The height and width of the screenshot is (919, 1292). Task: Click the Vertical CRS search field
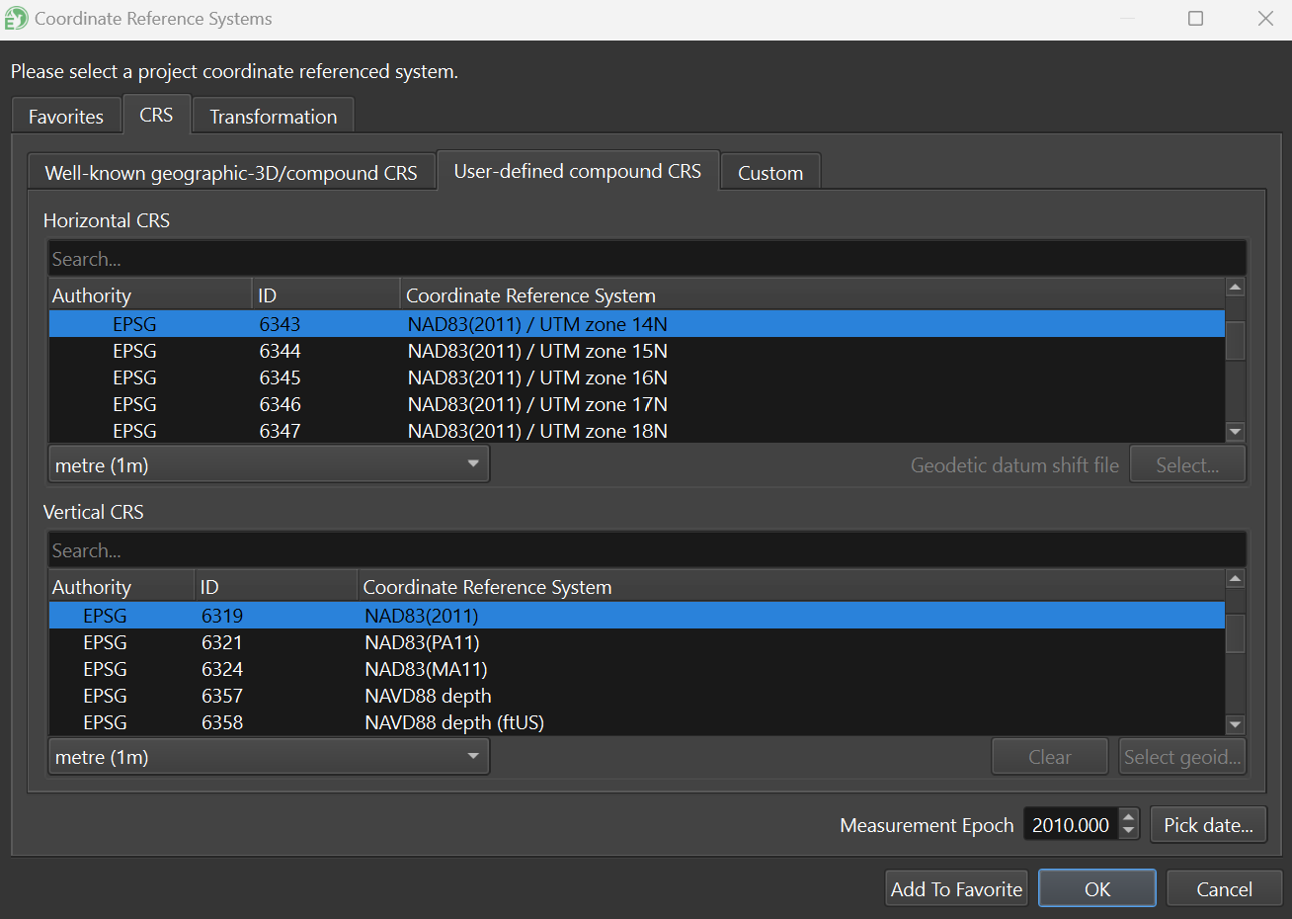pos(646,550)
